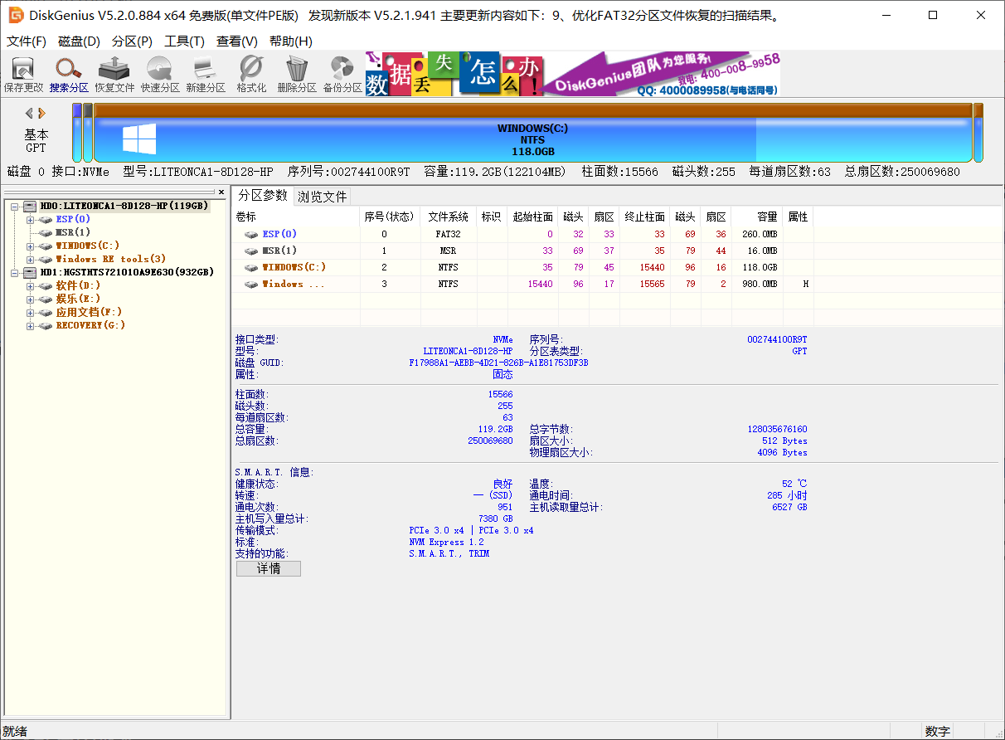
Task: Click the WINDOWS(C:) drive icon in the partition table
Action: tap(251, 268)
